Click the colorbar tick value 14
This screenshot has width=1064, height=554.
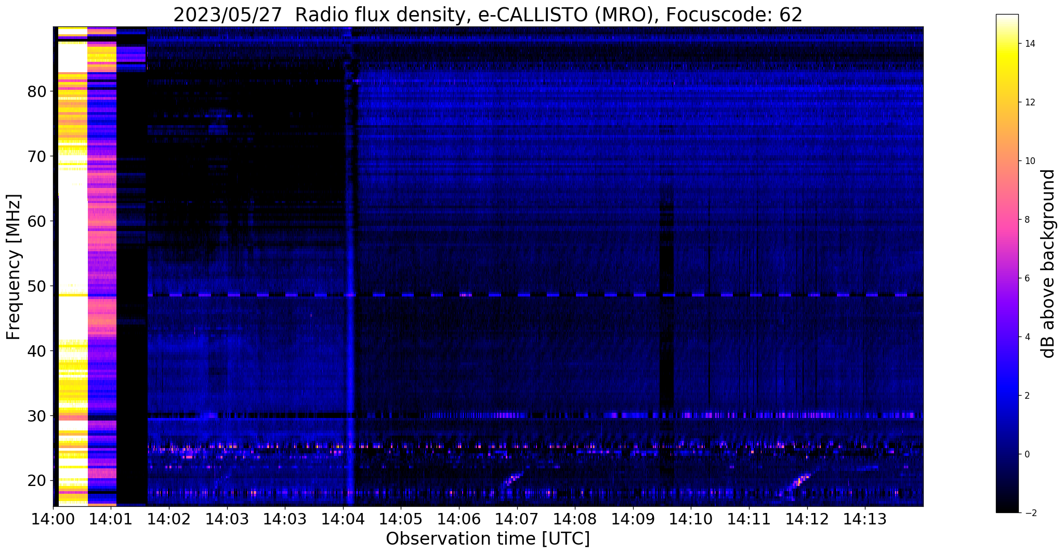click(1029, 44)
